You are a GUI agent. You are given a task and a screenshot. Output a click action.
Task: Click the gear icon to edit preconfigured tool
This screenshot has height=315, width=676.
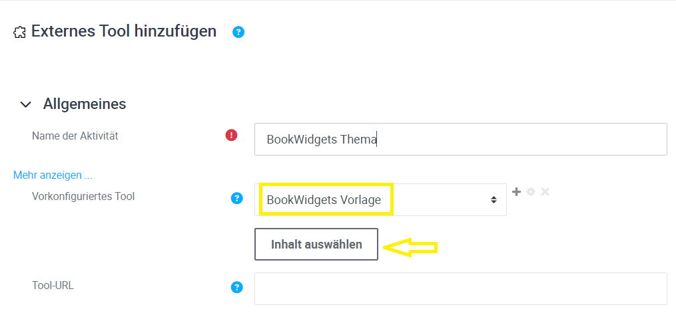pos(531,192)
